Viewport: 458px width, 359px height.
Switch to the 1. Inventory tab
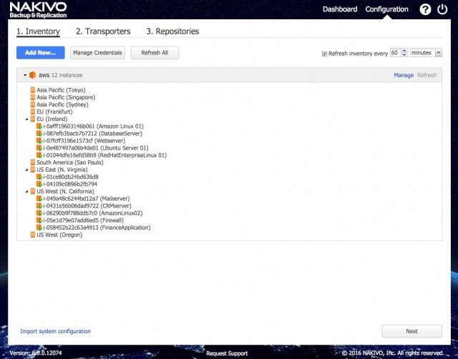(38, 31)
